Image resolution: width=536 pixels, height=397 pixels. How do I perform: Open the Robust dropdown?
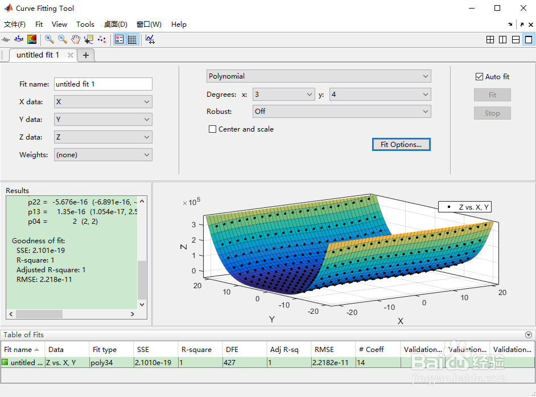(342, 111)
